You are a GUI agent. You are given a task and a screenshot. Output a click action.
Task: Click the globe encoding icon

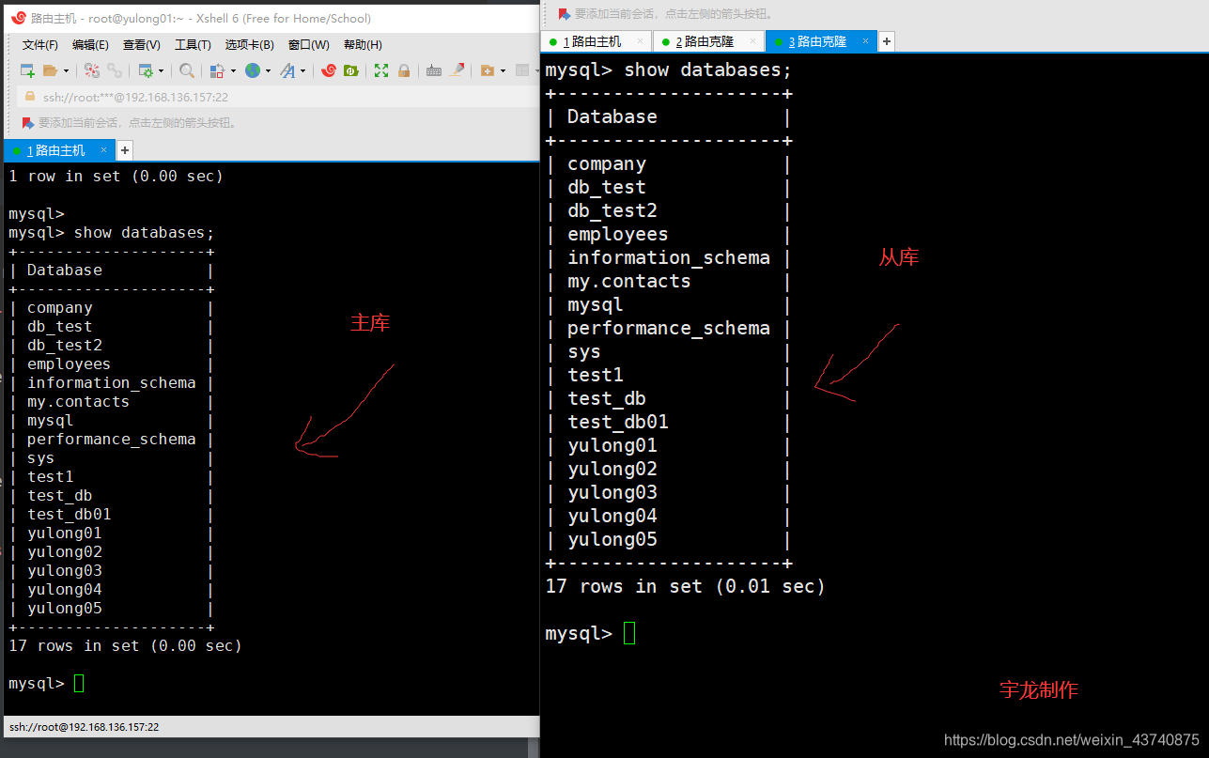(x=253, y=70)
